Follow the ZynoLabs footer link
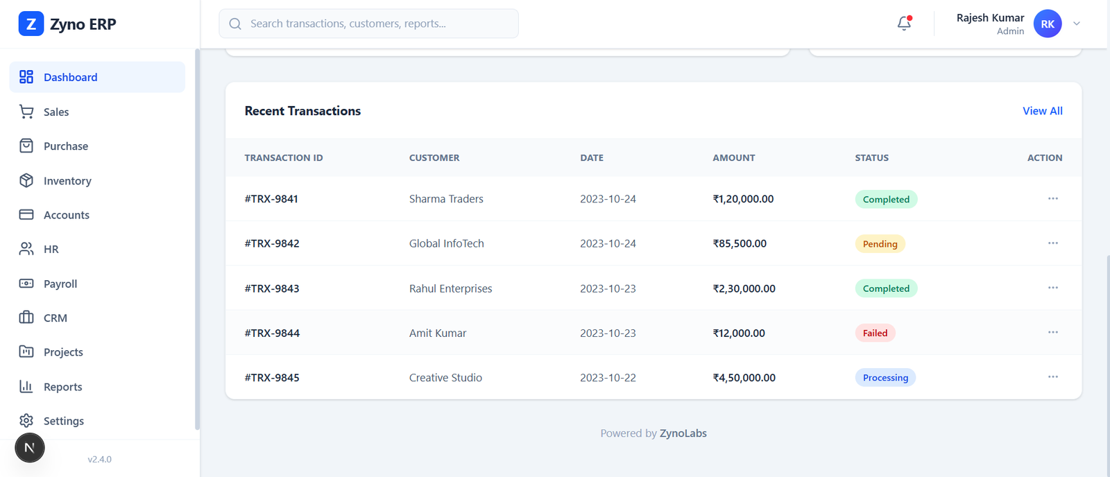This screenshot has width=1110, height=477. (x=683, y=433)
